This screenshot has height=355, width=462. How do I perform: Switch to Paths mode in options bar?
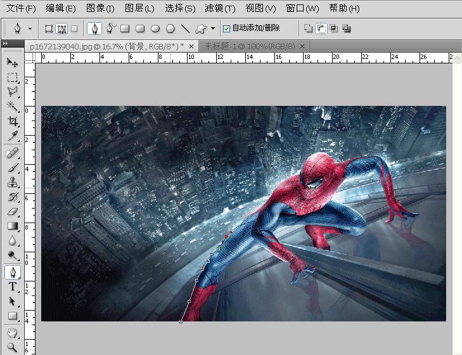pyautogui.click(x=61, y=29)
